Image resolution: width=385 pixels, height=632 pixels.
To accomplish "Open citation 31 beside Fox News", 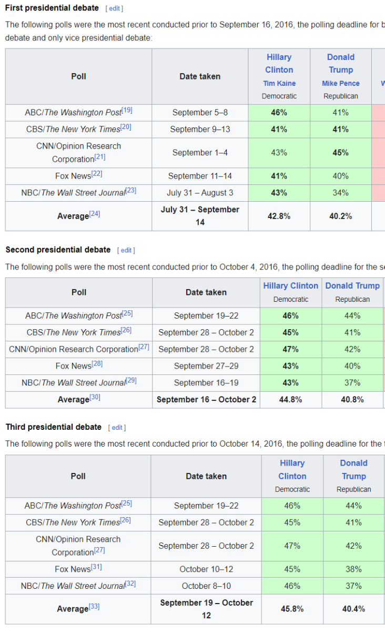I will click(x=96, y=567).
